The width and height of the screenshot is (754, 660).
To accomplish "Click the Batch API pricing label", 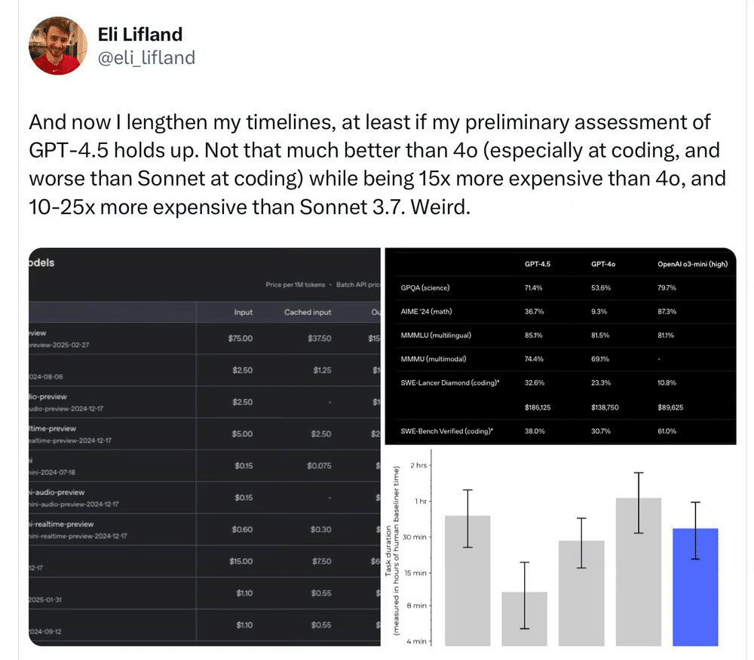I will [357, 285].
